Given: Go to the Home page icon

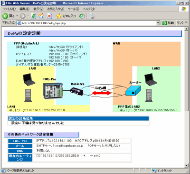Looking at the screenshot, I should pyautogui.click(x=41, y=16).
